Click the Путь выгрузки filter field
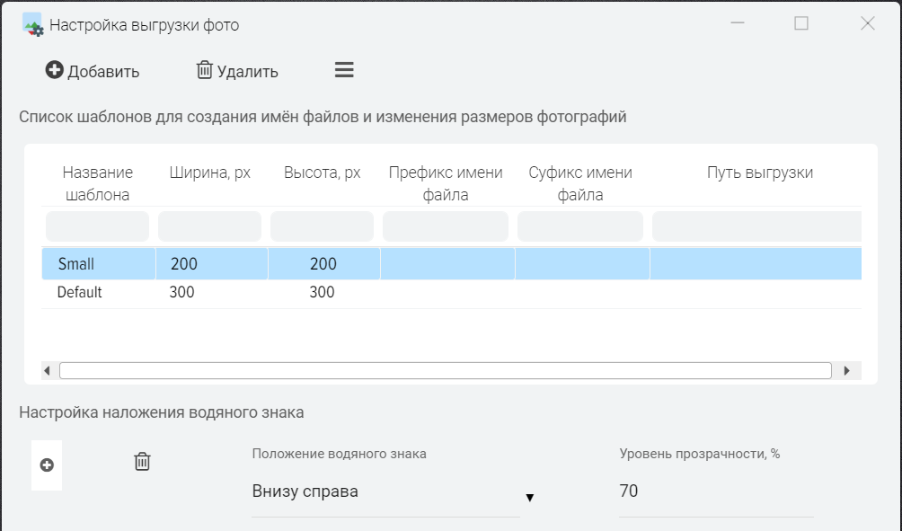Image resolution: width=902 pixels, height=531 pixels. 756,226
